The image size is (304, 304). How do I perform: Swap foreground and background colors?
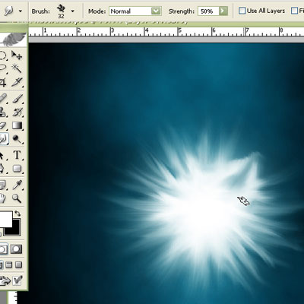pyautogui.click(x=17, y=214)
